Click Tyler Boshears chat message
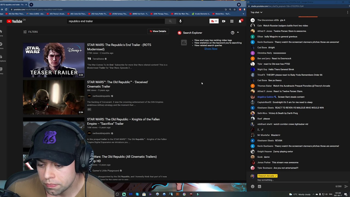Image resolution: width=350 pixels, height=197 pixels. (x=286, y=168)
